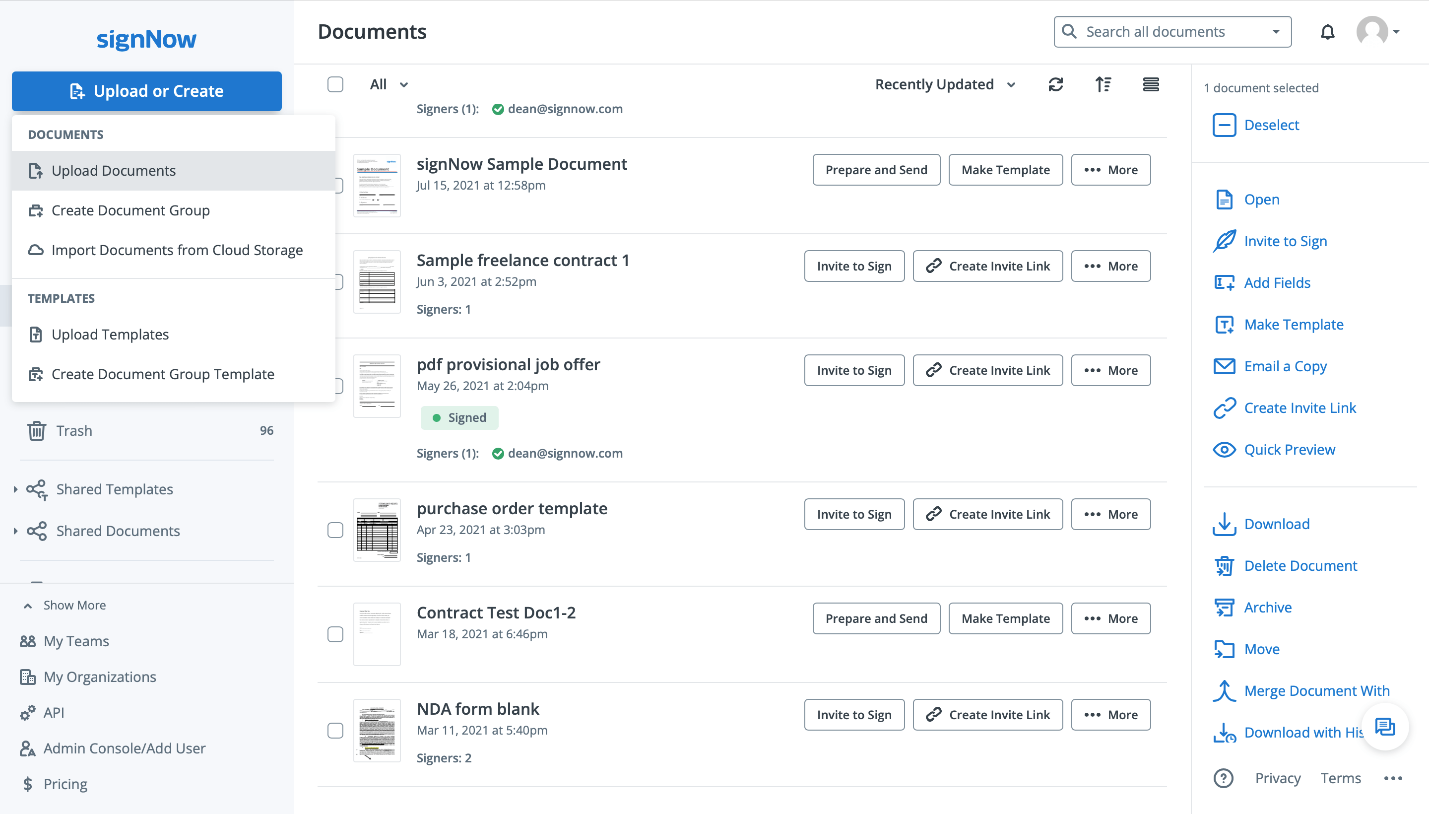The height and width of the screenshot is (814, 1429).
Task: Open Upload Documents from the menu
Action: (113, 170)
